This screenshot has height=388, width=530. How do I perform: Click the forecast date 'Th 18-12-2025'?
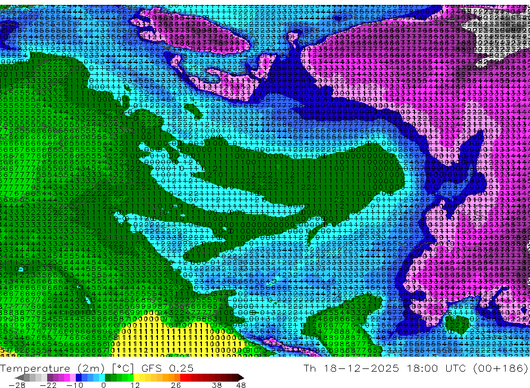point(351,368)
